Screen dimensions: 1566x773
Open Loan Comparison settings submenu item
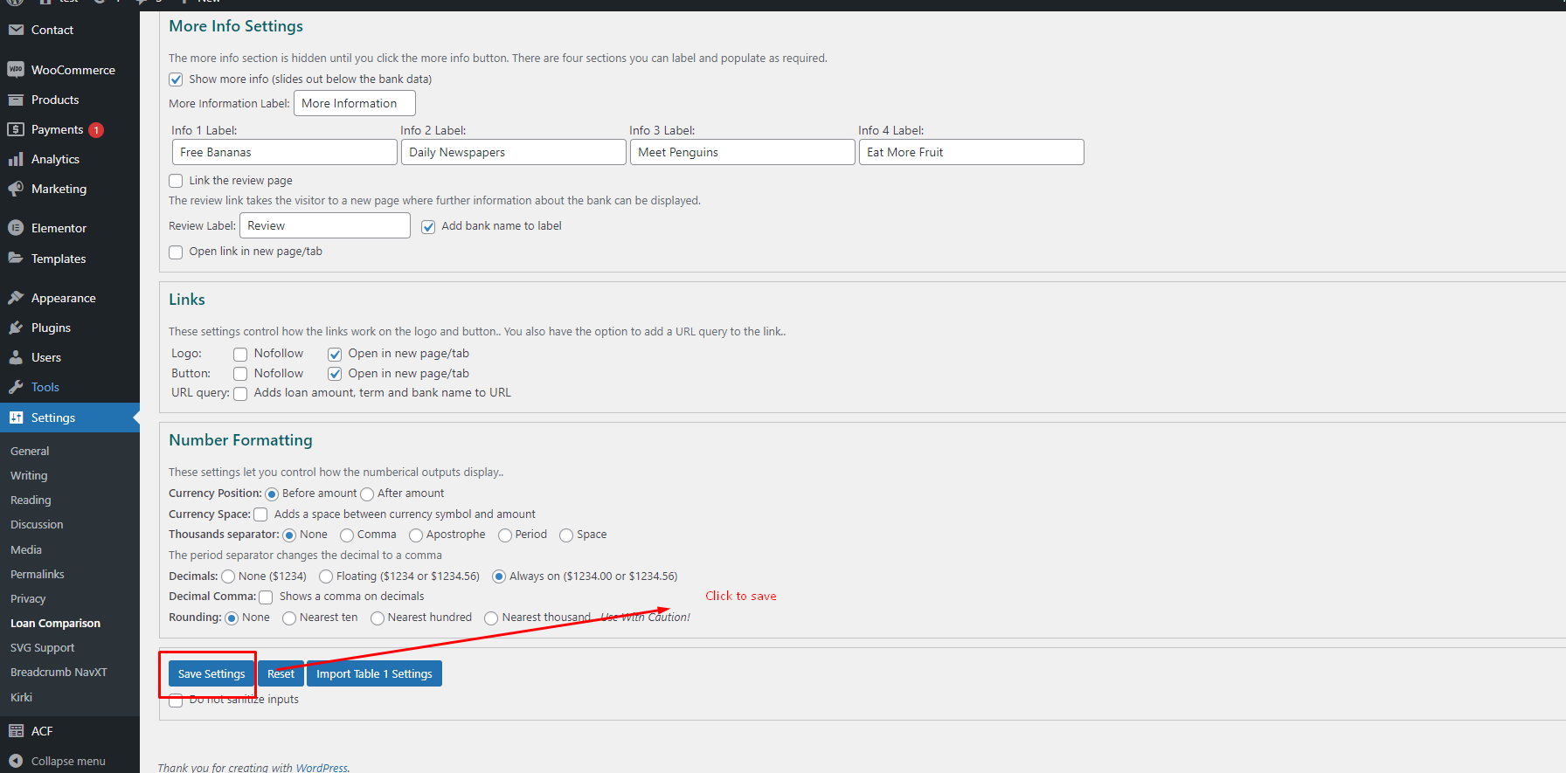[55, 624]
